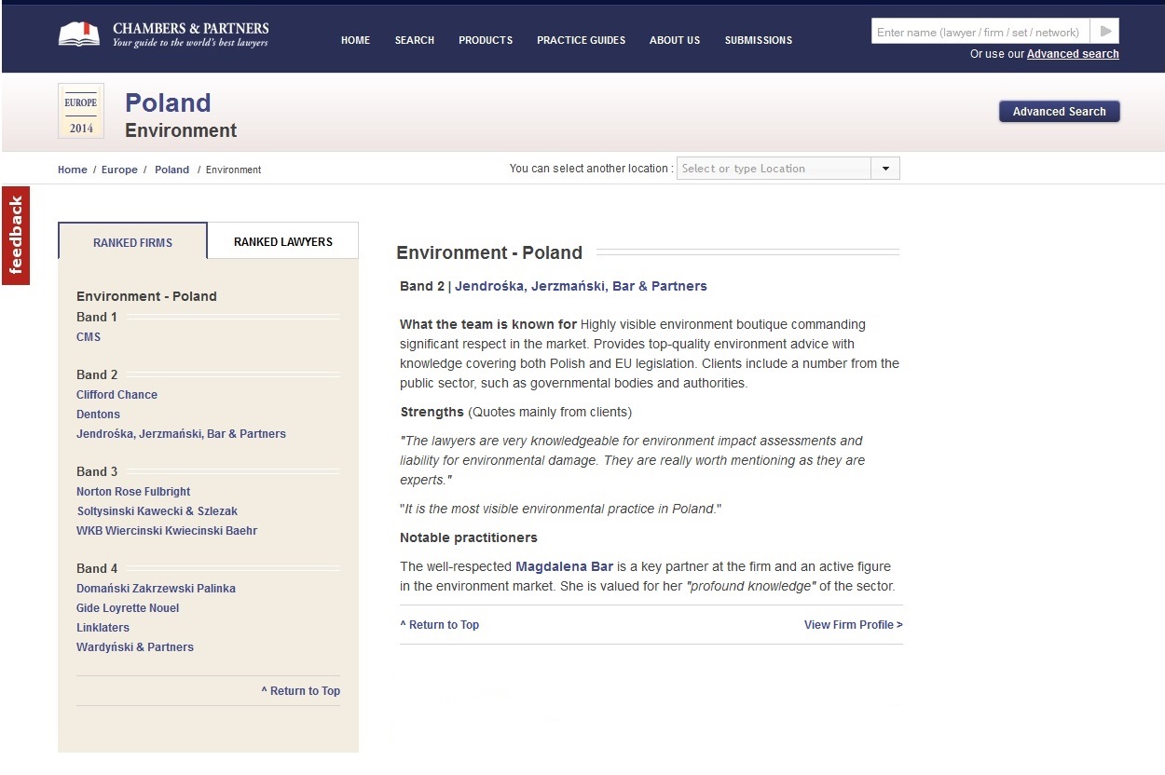
Task: Focus the lawyer/firm name search box
Action: [980, 31]
